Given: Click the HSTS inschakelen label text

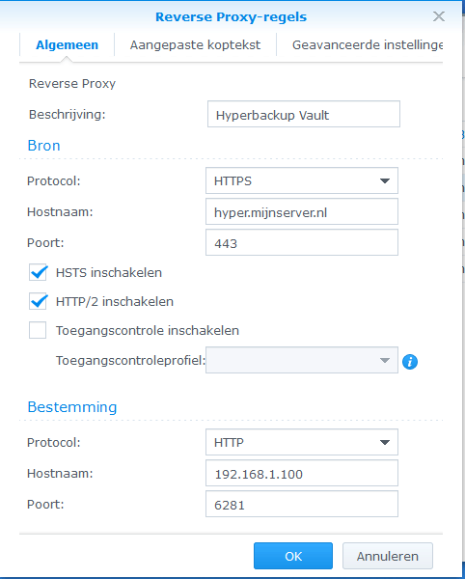Looking at the screenshot, I should (x=109, y=272).
